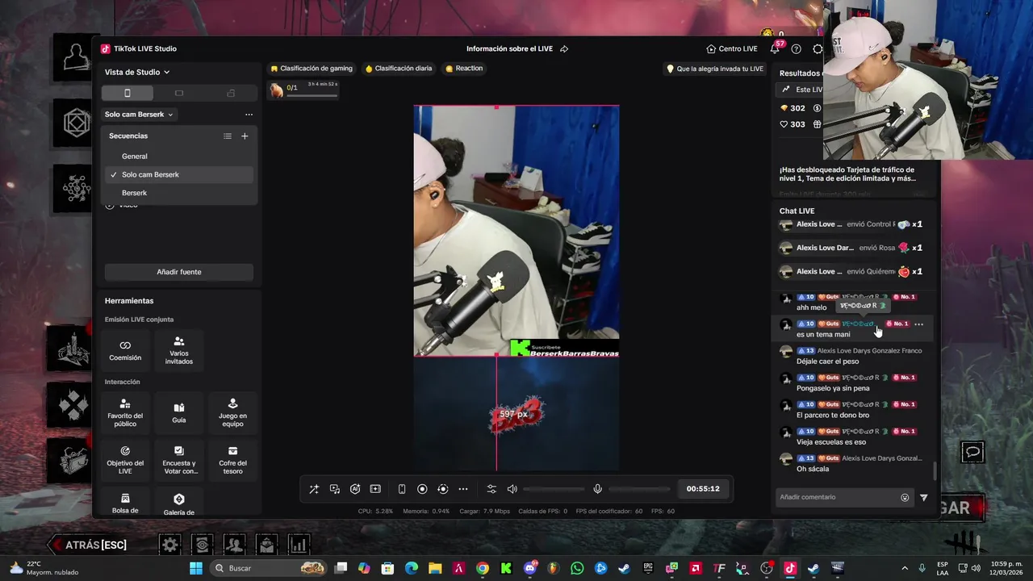
Task: Open Bolsa de tool
Action: tap(125, 503)
